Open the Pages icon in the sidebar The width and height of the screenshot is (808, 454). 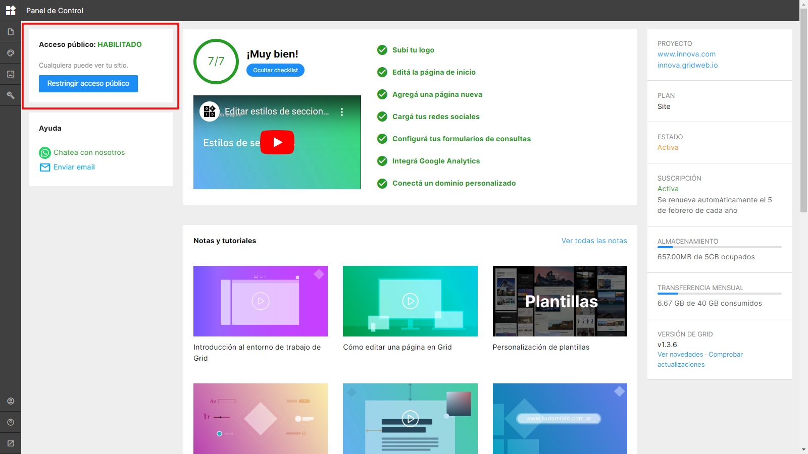click(x=11, y=32)
